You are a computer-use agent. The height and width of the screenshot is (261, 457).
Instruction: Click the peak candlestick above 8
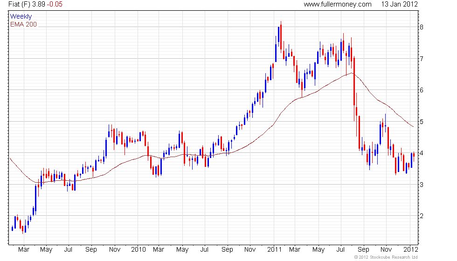click(x=281, y=37)
